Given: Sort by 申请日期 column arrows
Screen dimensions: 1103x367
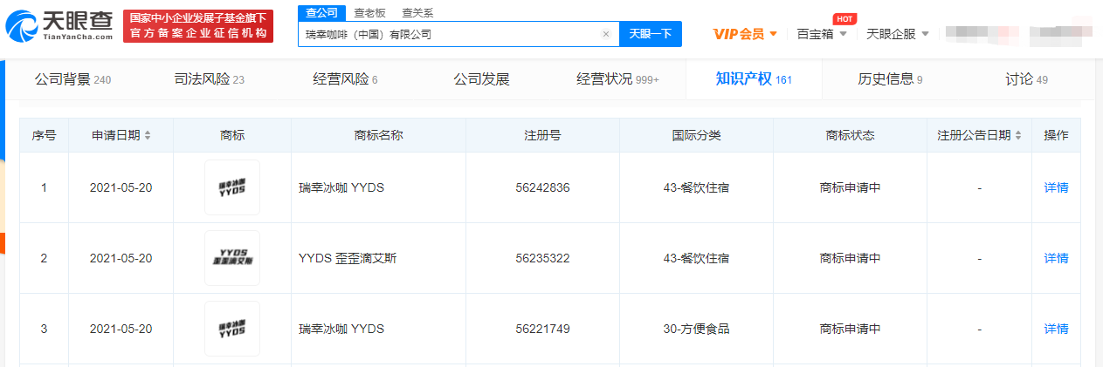Looking at the screenshot, I should tap(148, 136).
